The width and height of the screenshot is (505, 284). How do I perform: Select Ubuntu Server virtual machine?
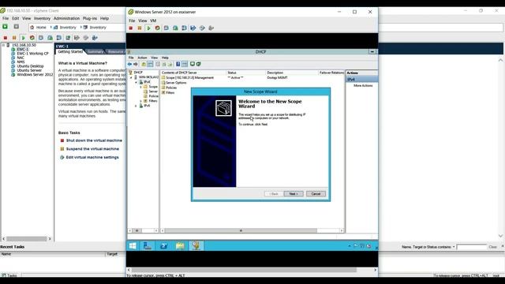pos(29,70)
